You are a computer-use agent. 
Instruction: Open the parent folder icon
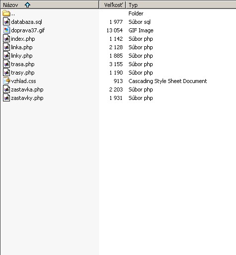click(x=6, y=13)
